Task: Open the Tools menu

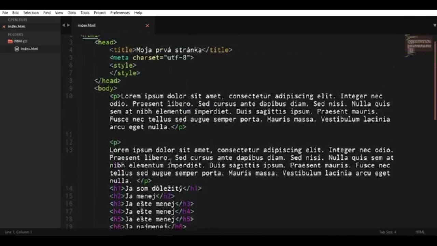Action: point(85,13)
